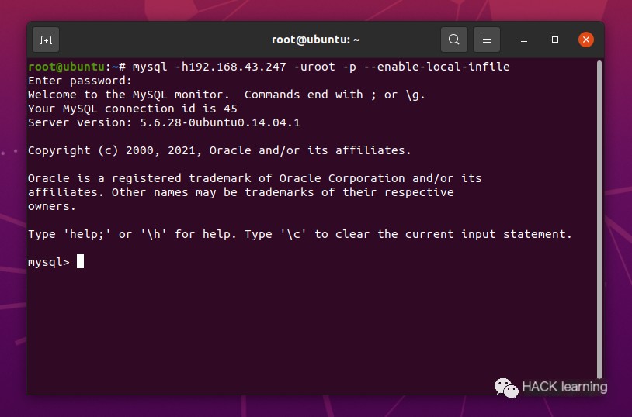Click the Server version 5.6.28 line
Viewport: 632px width, 417px height.
pyautogui.click(x=163, y=122)
